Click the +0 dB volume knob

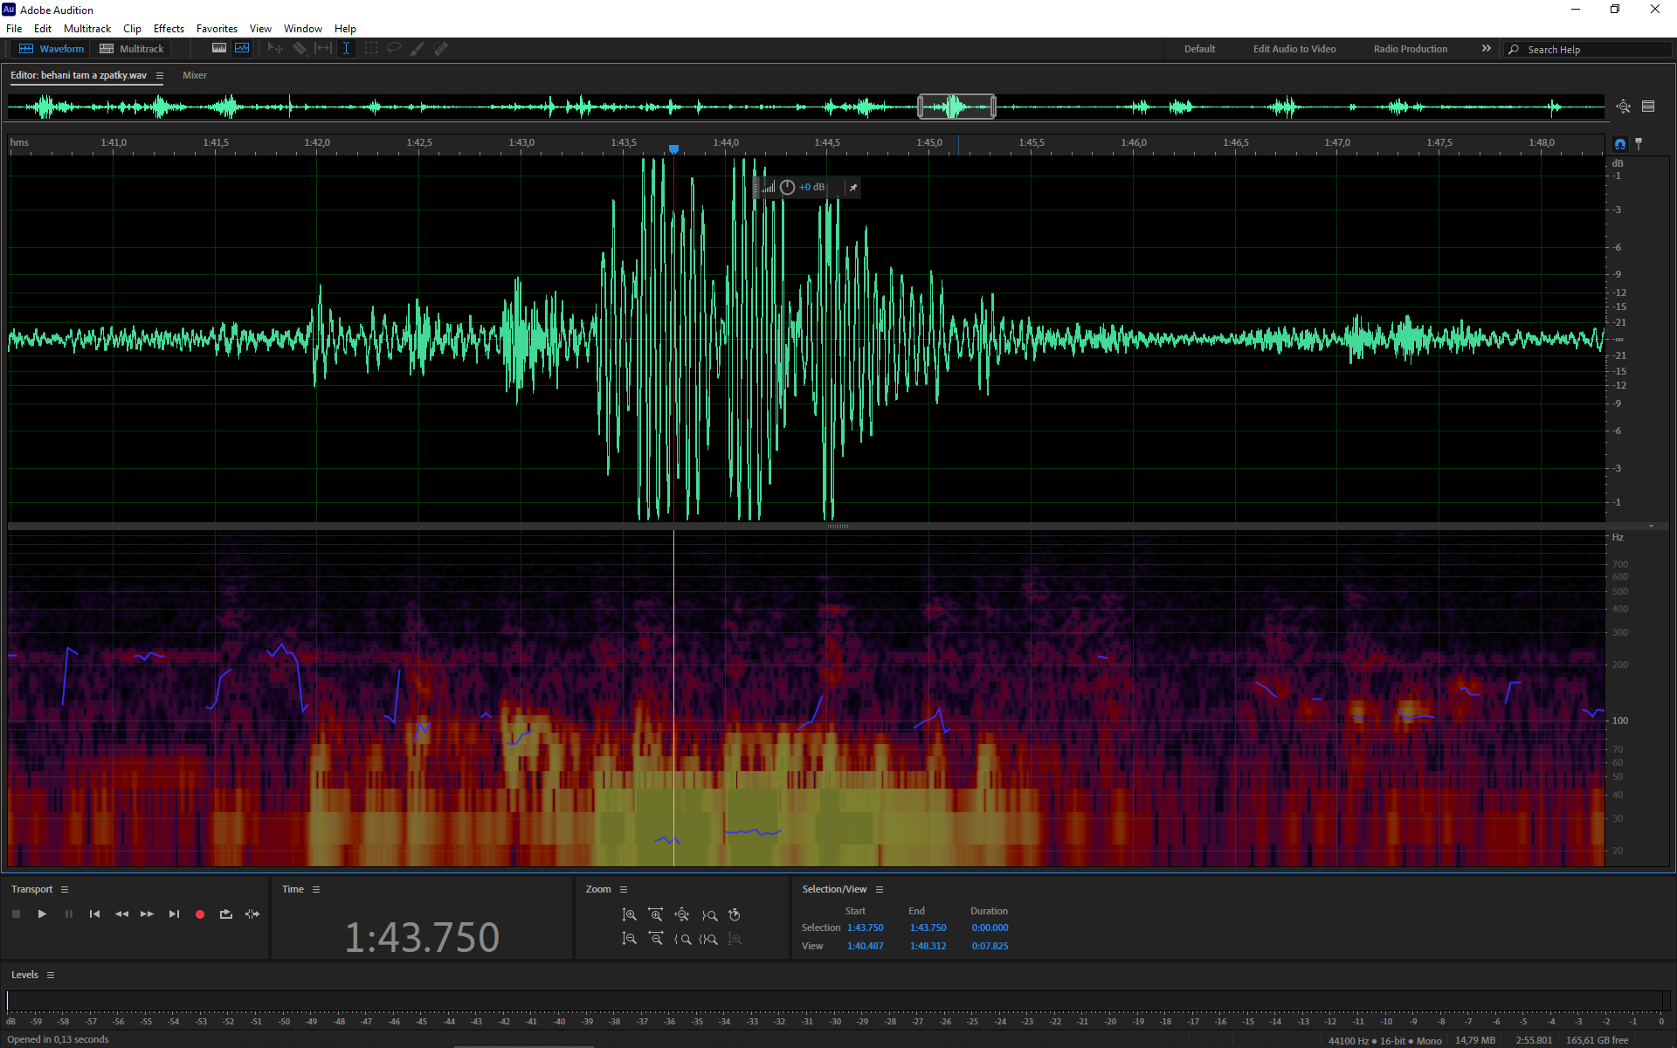click(x=787, y=187)
